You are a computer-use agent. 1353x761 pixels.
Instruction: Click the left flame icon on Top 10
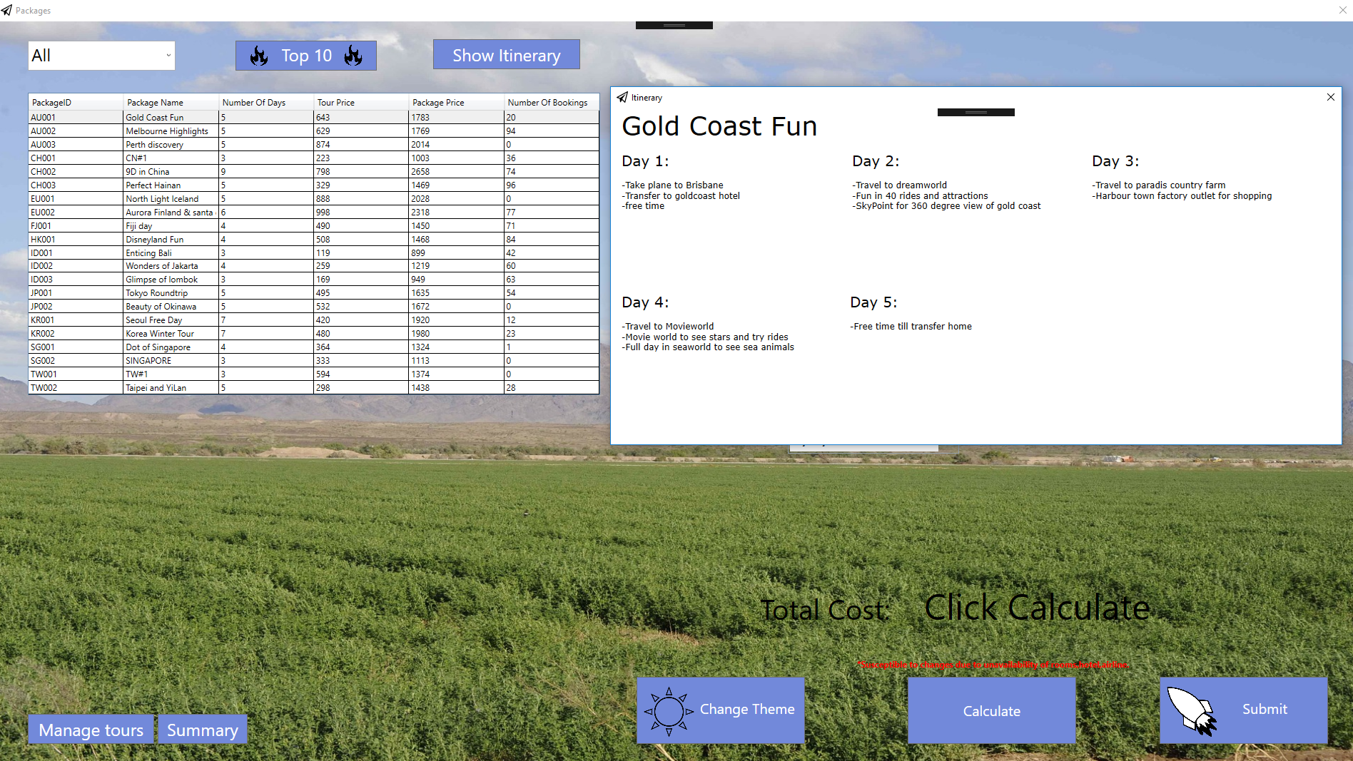pos(259,56)
